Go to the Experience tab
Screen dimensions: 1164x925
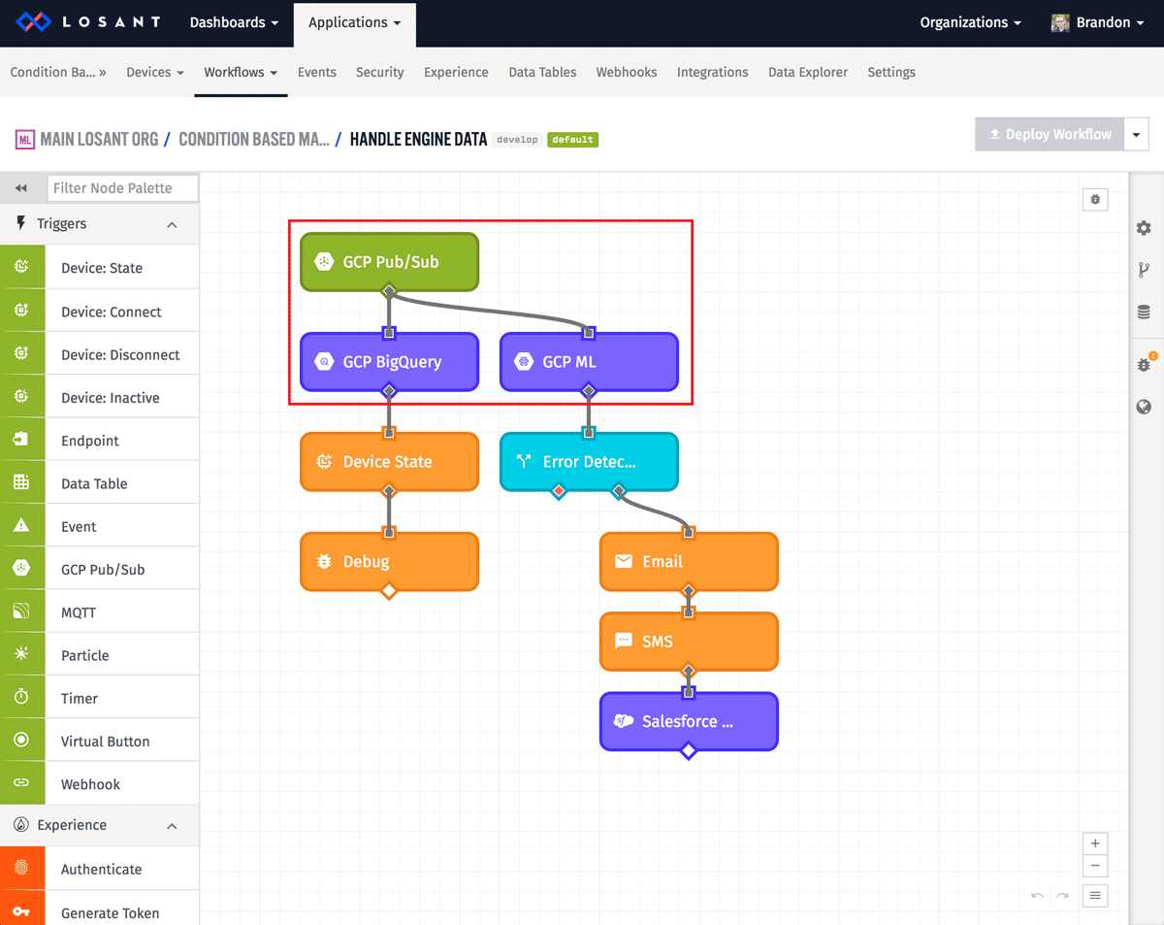pos(456,72)
